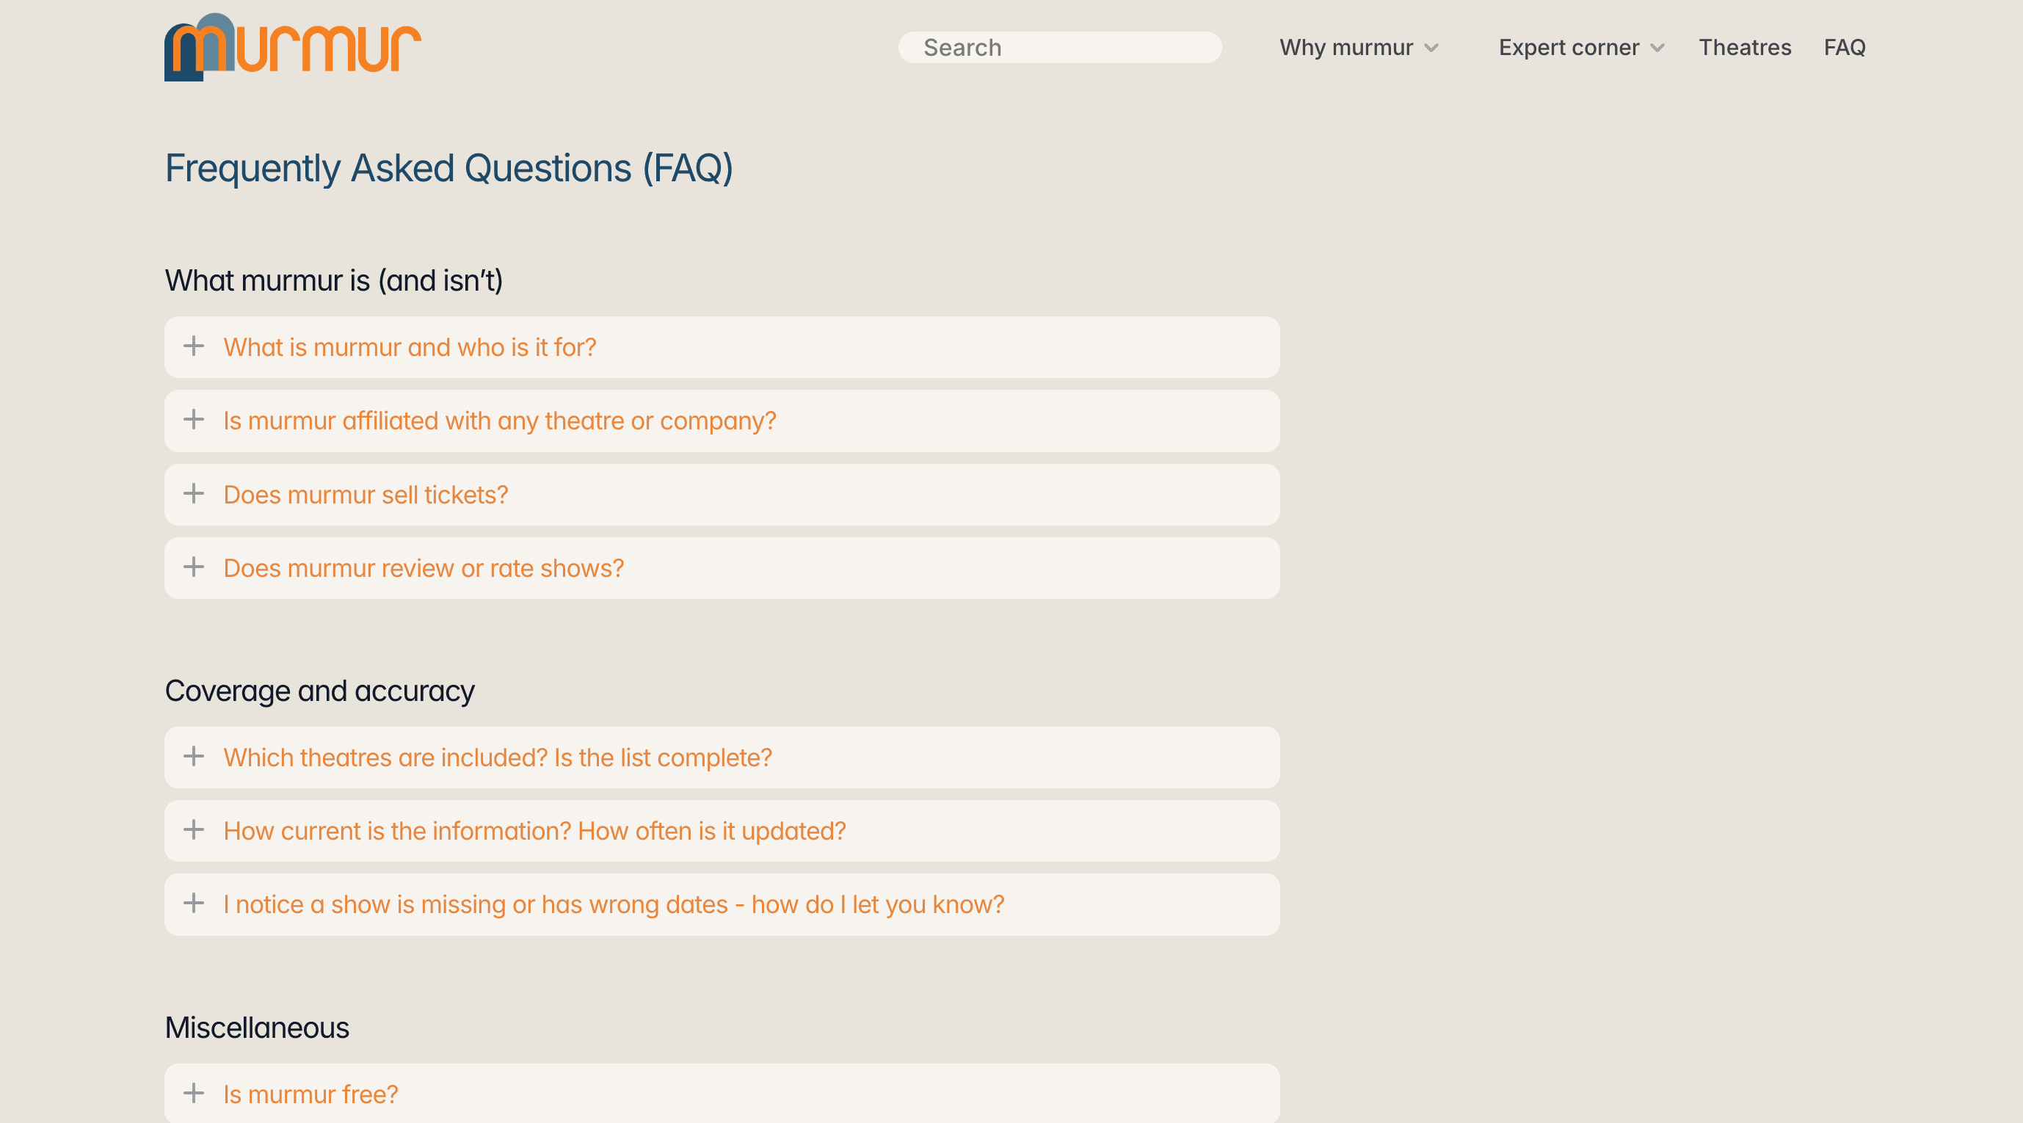The height and width of the screenshot is (1123, 2023).
Task: Click plus icon beside 'Does murmur sell tickets?'
Action: pos(193,493)
